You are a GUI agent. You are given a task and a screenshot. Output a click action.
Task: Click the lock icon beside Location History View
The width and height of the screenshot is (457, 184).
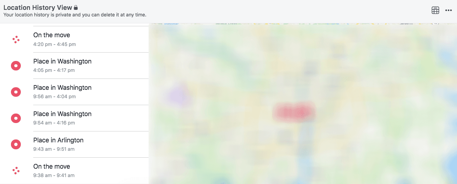(x=76, y=7)
